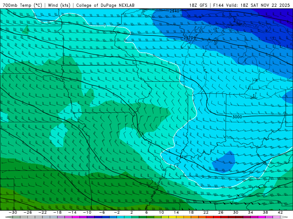Click the '38' value on the color scale

(x=265, y=212)
